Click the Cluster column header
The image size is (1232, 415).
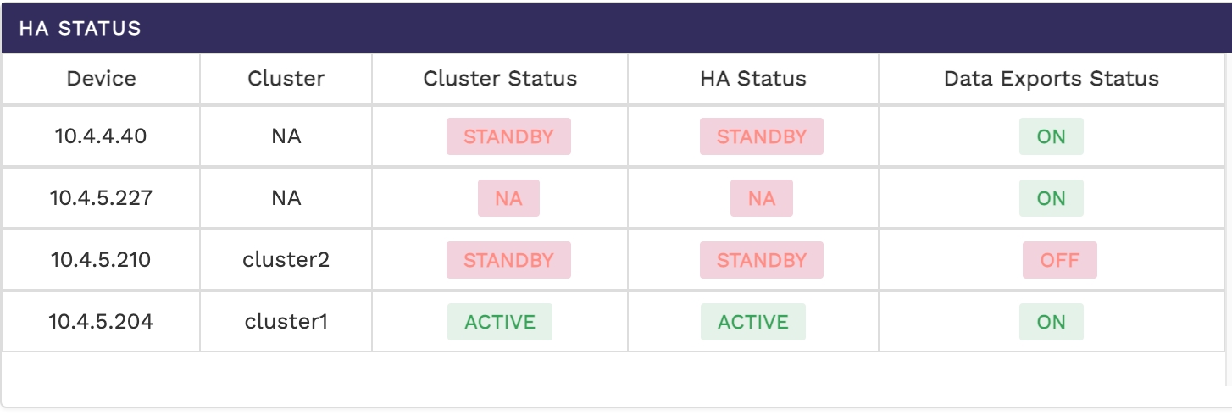tap(286, 79)
